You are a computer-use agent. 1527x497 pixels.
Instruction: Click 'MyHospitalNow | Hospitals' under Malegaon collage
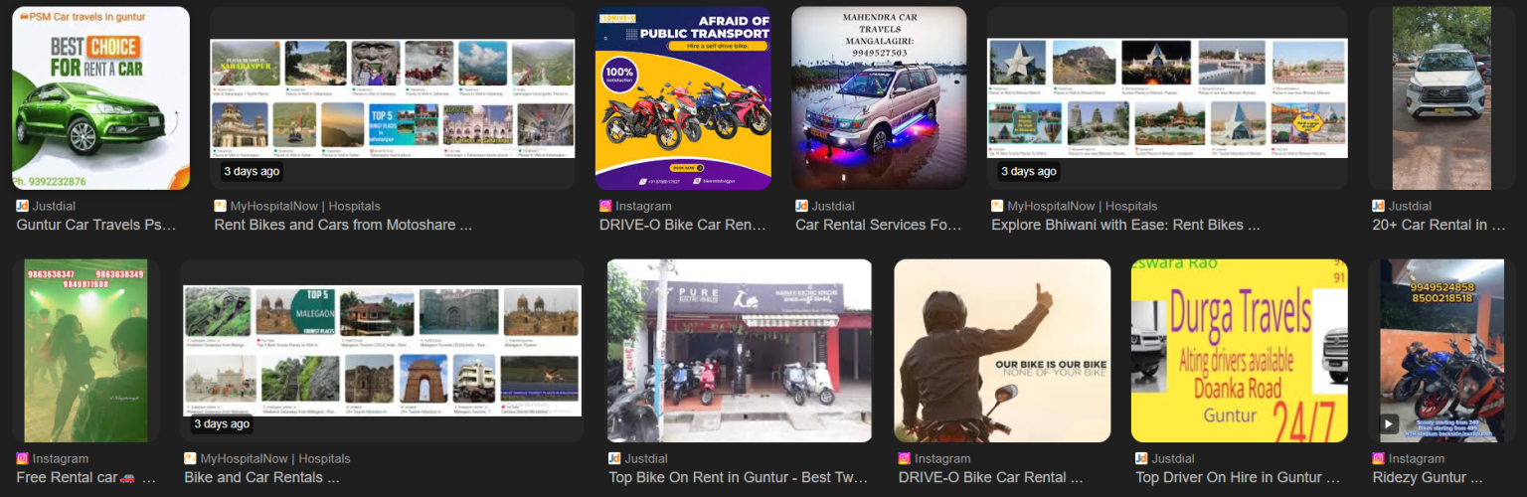275,458
